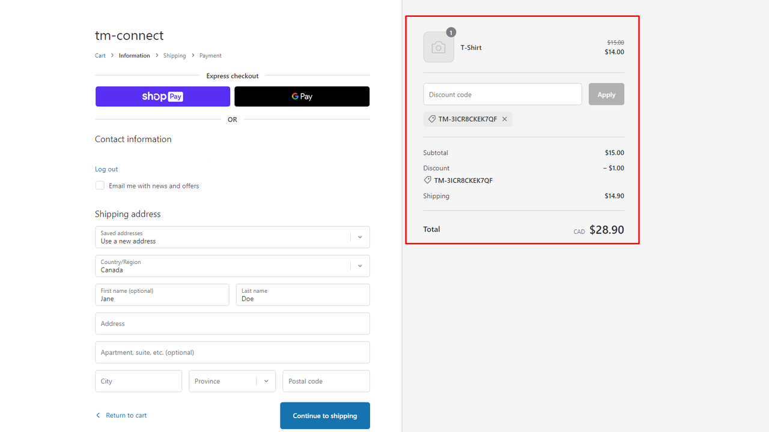The width and height of the screenshot is (769, 432).
Task: Pay with Google Pay express checkout
Action: coord(302,97)
